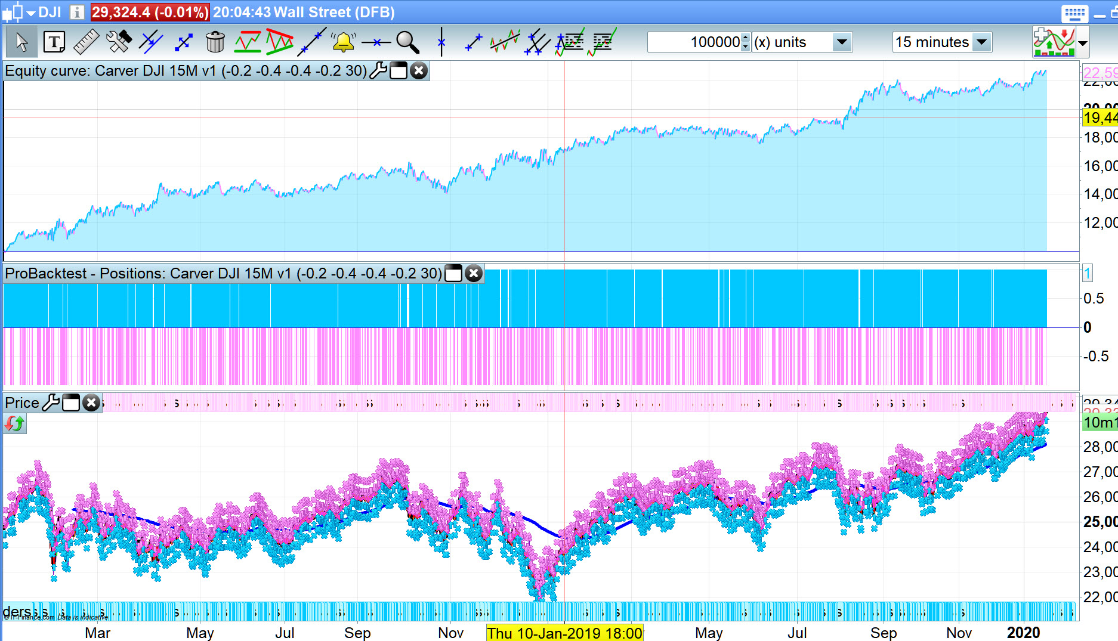Select the parallel lines channel tool
Screen dimensions: 1118x641
click(x=151, y=42)
